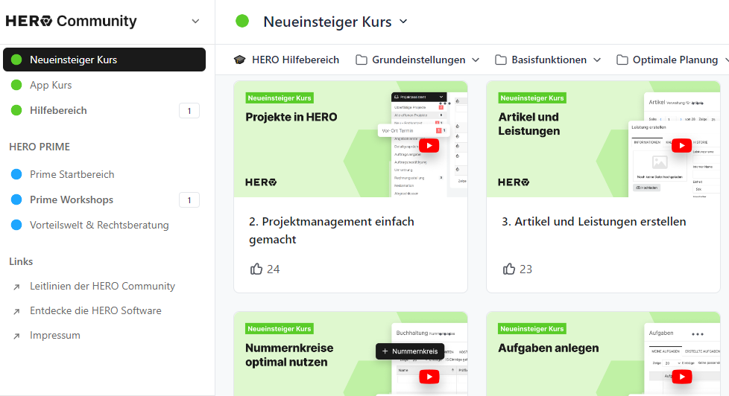Image resolution: width=729 pixels, height=396 pixels.
Task: Click the like count 24
Action: [274, 269]
